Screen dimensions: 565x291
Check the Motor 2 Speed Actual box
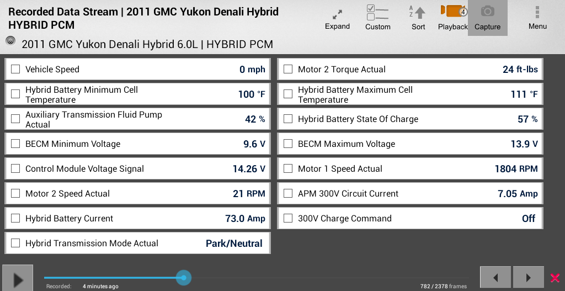coord(15,194)
